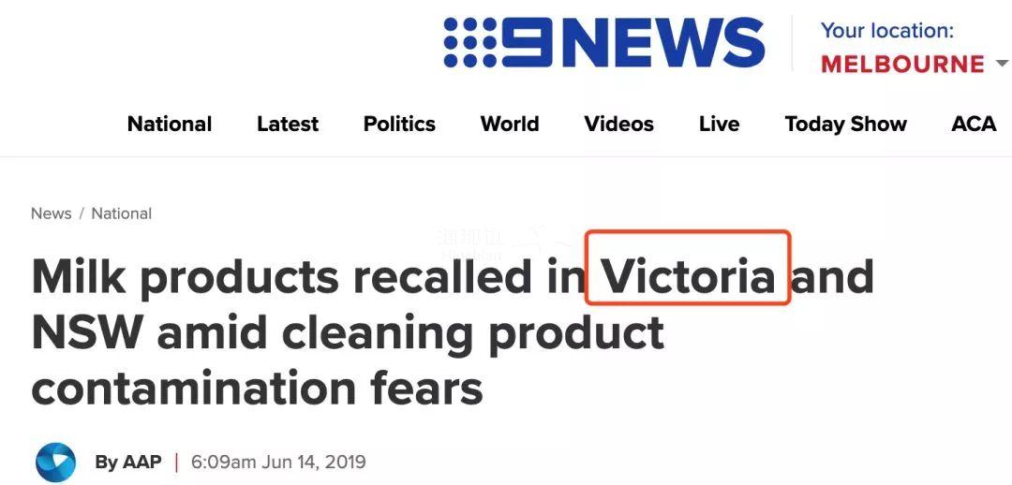Open National in the navigation bar

[170, 124]
